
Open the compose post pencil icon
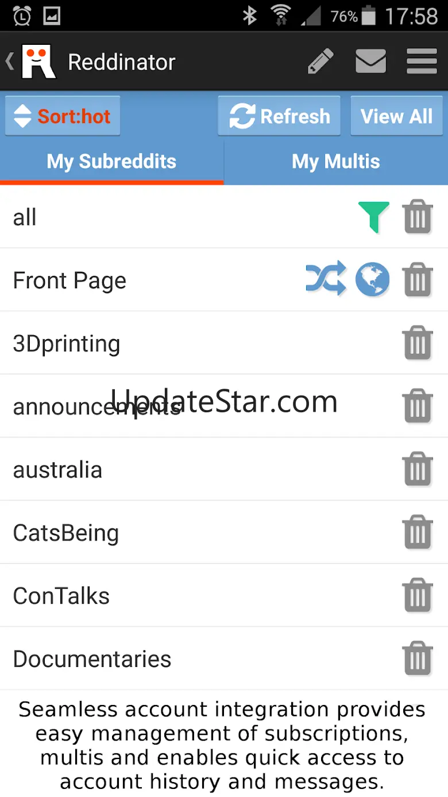320,62
